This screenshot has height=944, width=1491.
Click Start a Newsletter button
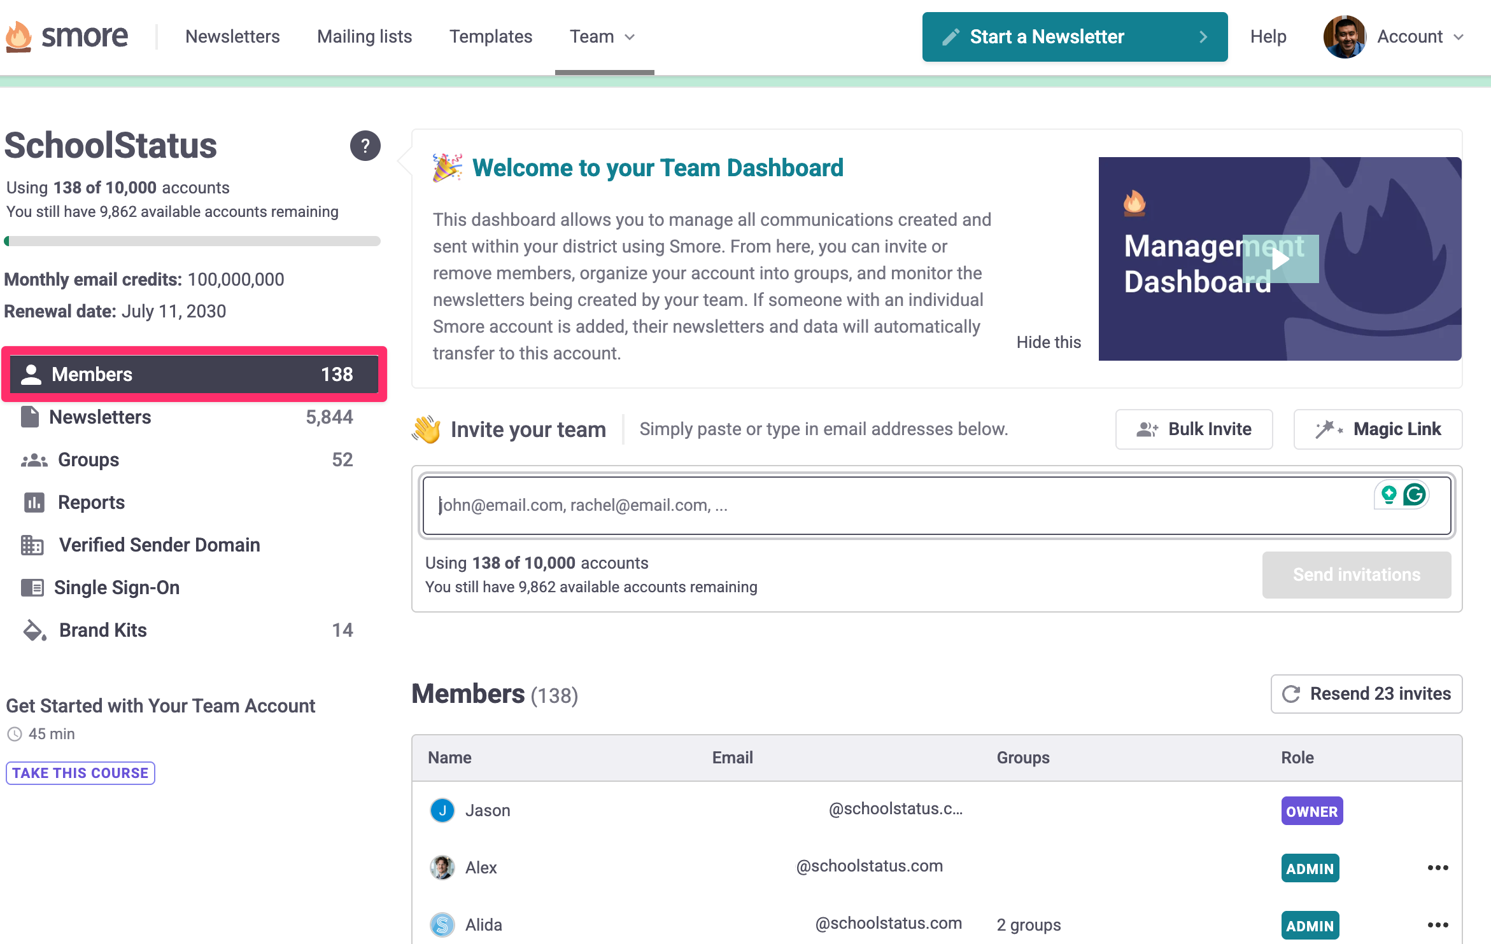pos(1075,37)
